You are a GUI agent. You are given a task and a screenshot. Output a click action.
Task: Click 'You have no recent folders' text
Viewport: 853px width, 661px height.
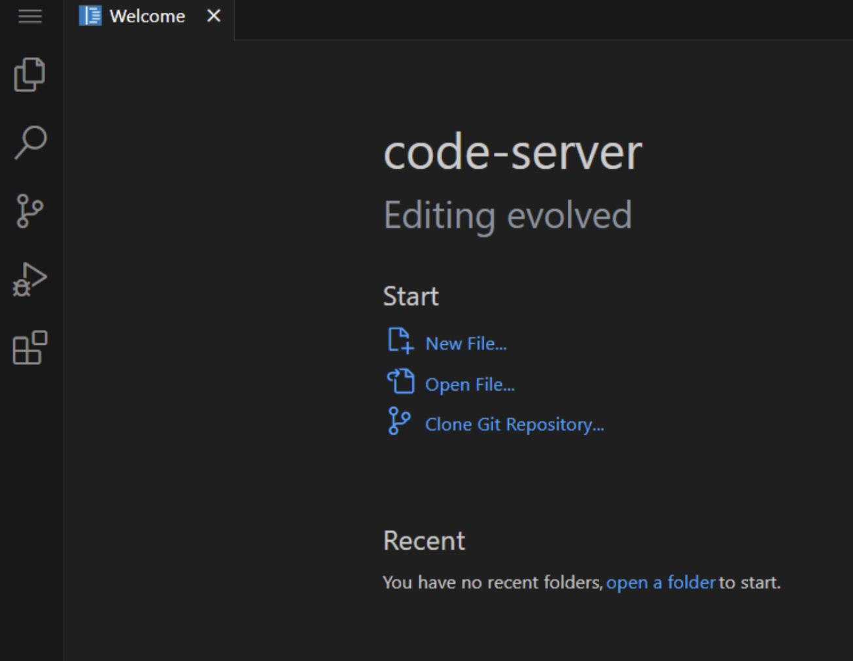point(493,582)
